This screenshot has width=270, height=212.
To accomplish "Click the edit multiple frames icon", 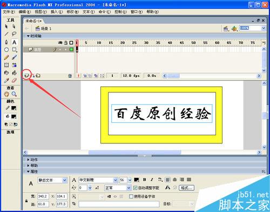I will pos(96,76).
